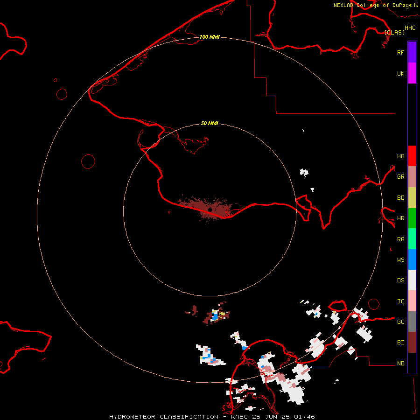Select the BD big drops legend color

coord(412,198)
